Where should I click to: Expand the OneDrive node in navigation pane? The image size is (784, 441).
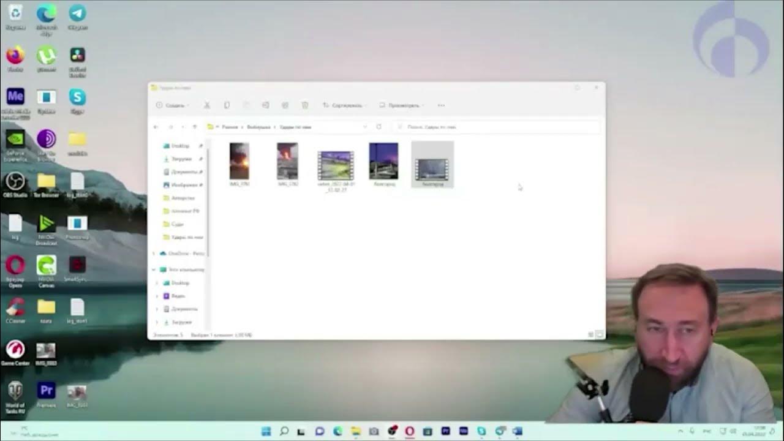click(154, 253)
